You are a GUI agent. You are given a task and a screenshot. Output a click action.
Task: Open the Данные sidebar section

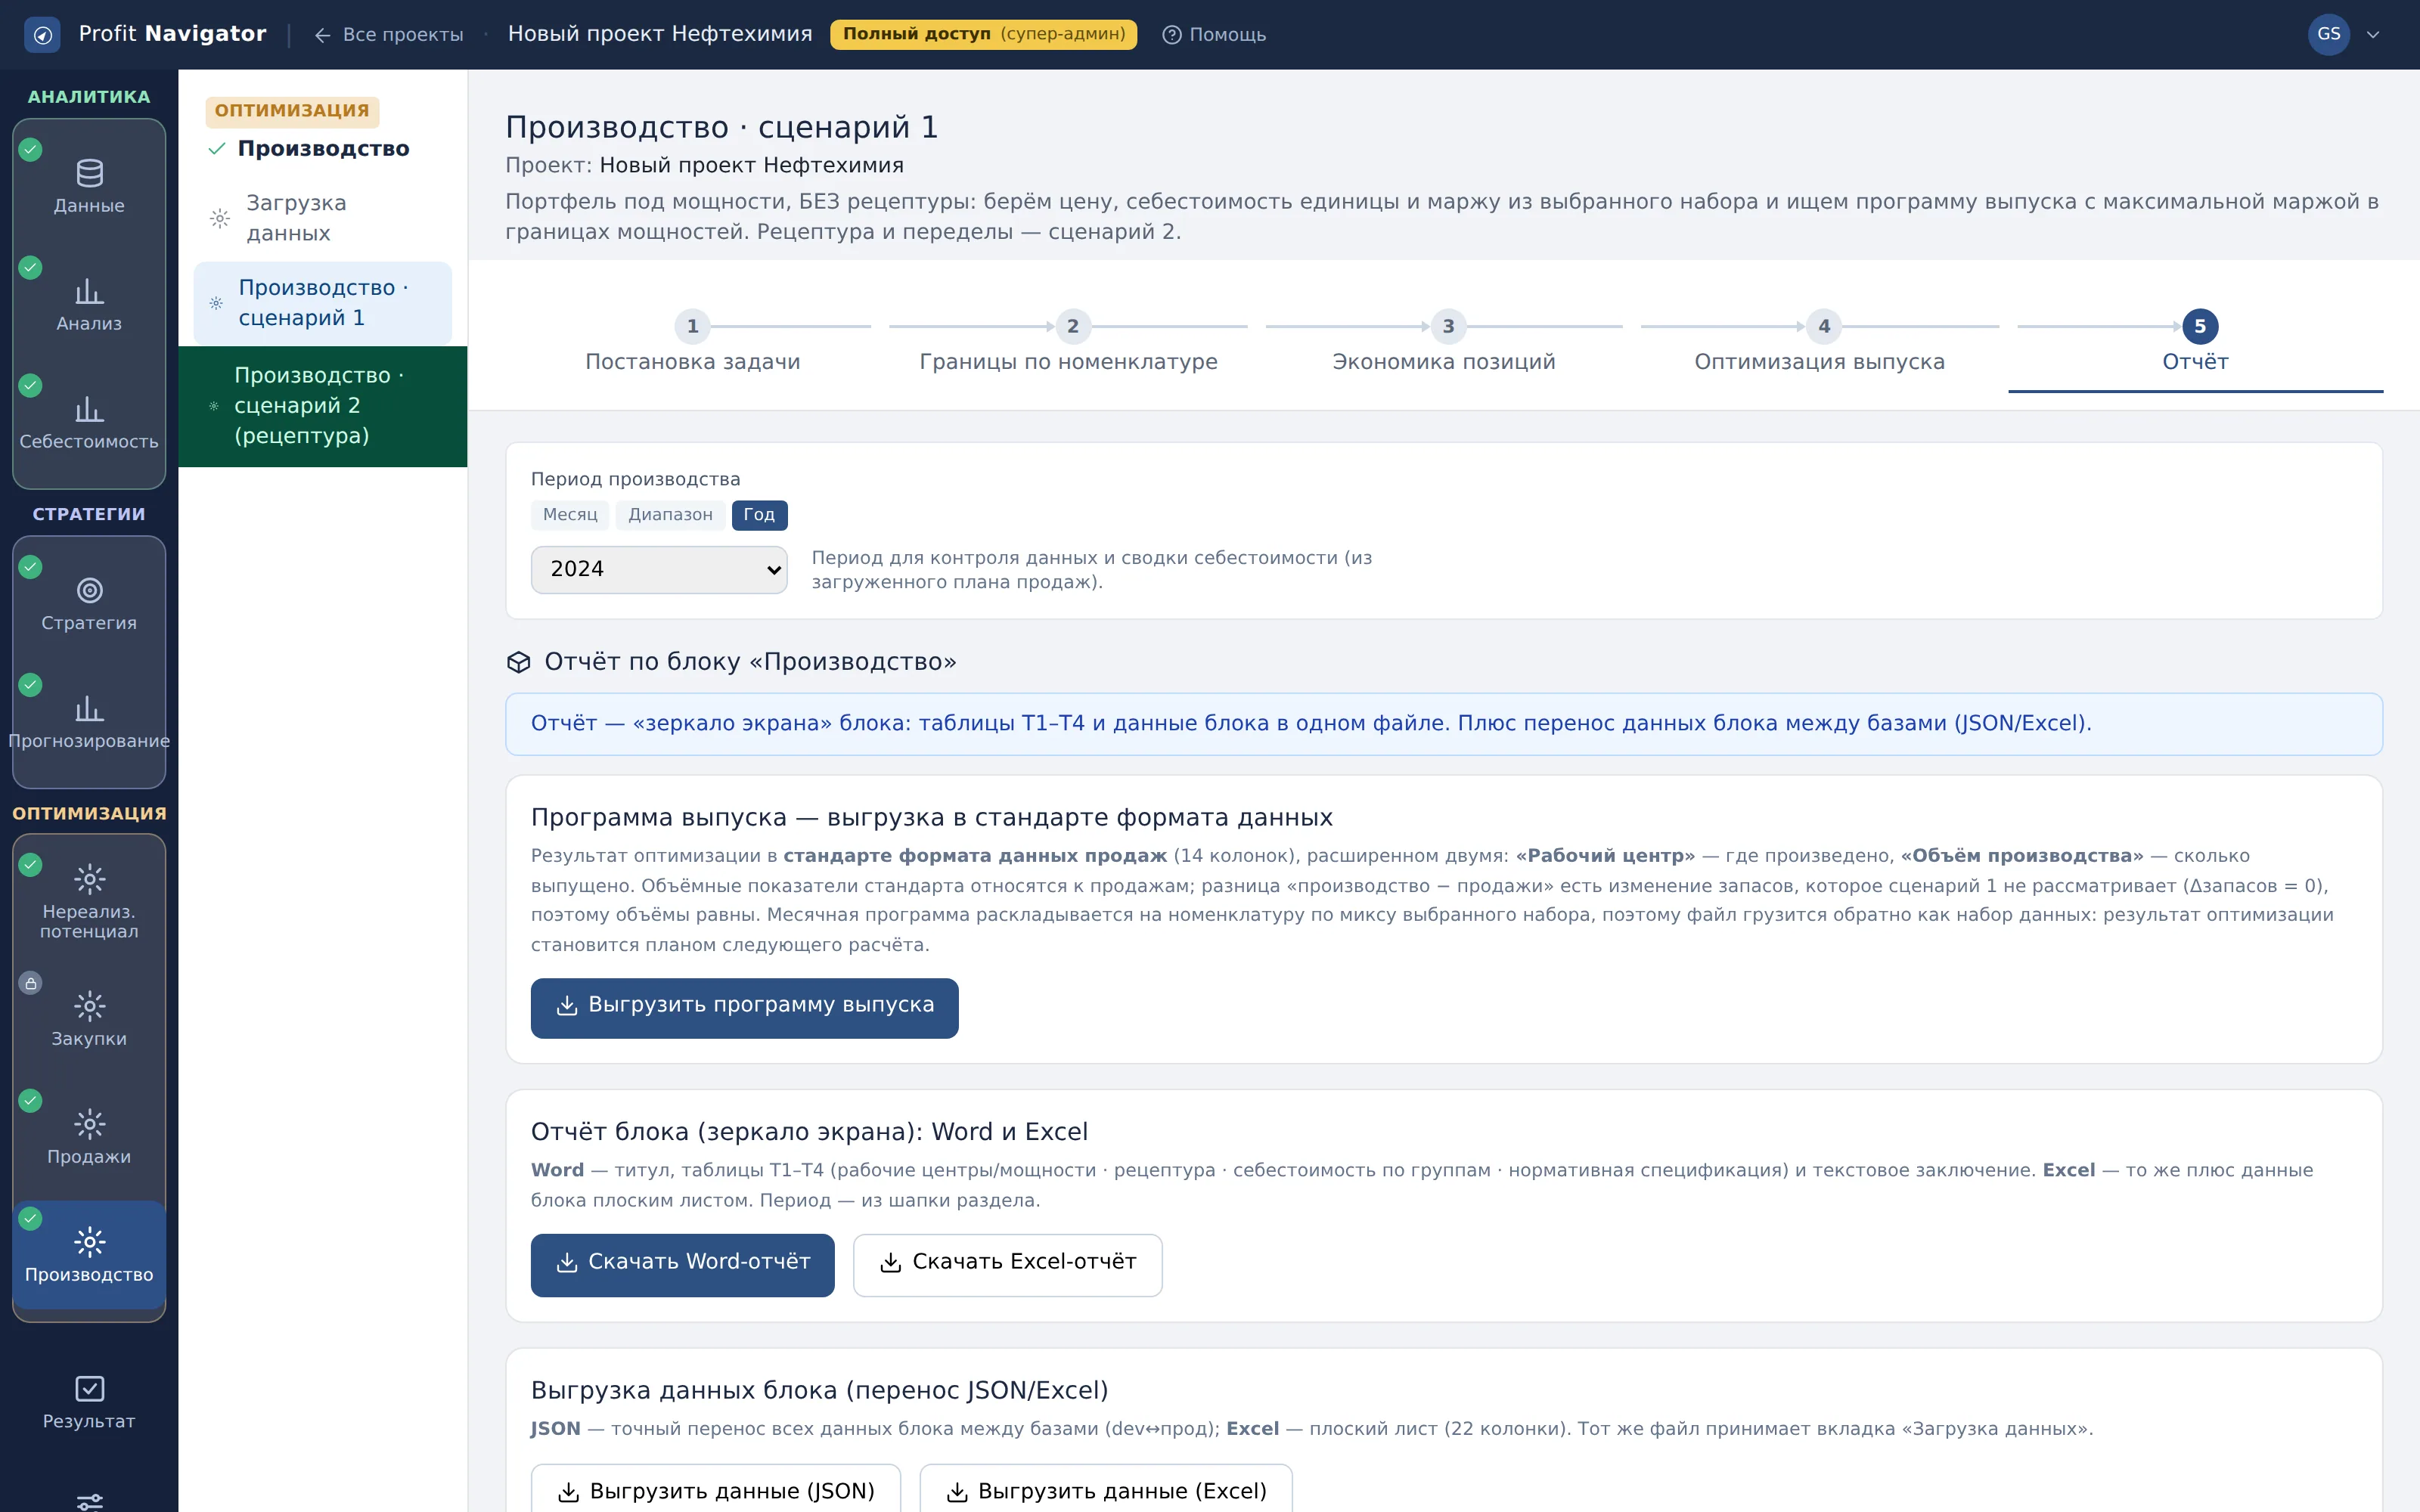pos(89,186)
